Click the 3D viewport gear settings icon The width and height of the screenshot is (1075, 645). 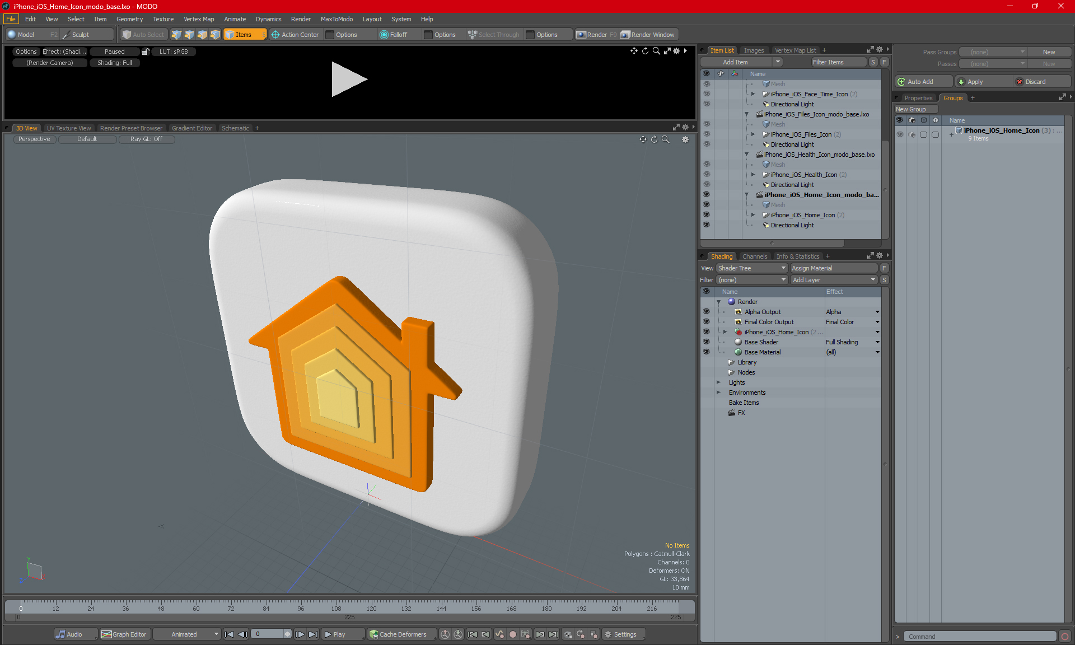click(685, 139)
